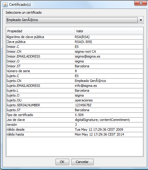Select the Válido desde row

coord(75,129)
